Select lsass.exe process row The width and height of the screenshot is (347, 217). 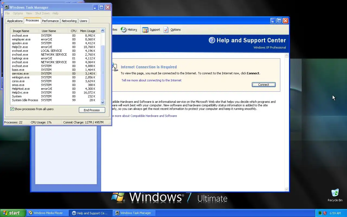click(x=54, y=70)
